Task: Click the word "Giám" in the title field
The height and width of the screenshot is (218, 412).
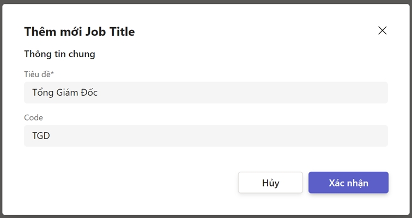Action: [x=67, y=92]
